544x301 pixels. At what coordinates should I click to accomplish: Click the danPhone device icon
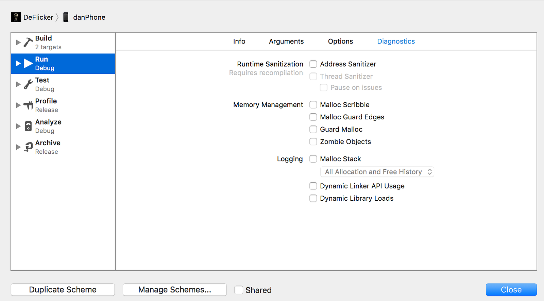tap(66, 17)
